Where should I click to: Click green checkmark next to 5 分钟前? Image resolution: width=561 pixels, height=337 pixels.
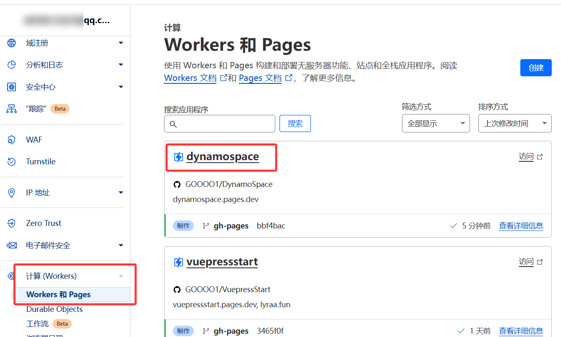[453, 226]
